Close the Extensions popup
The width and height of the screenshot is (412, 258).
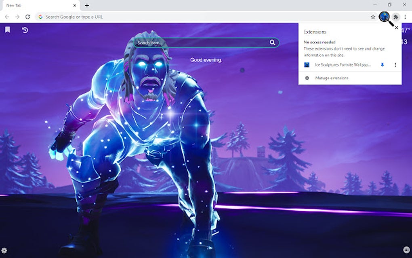tap(397, 27)
